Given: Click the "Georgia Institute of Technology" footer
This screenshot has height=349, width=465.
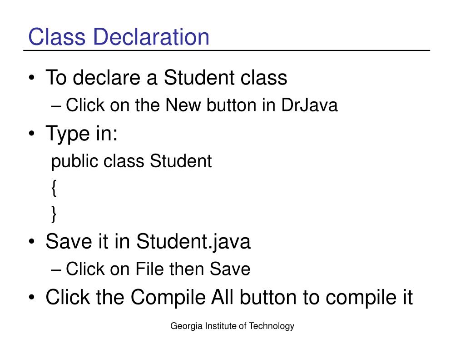Looking at the screenshot, I should coord(232,326).
